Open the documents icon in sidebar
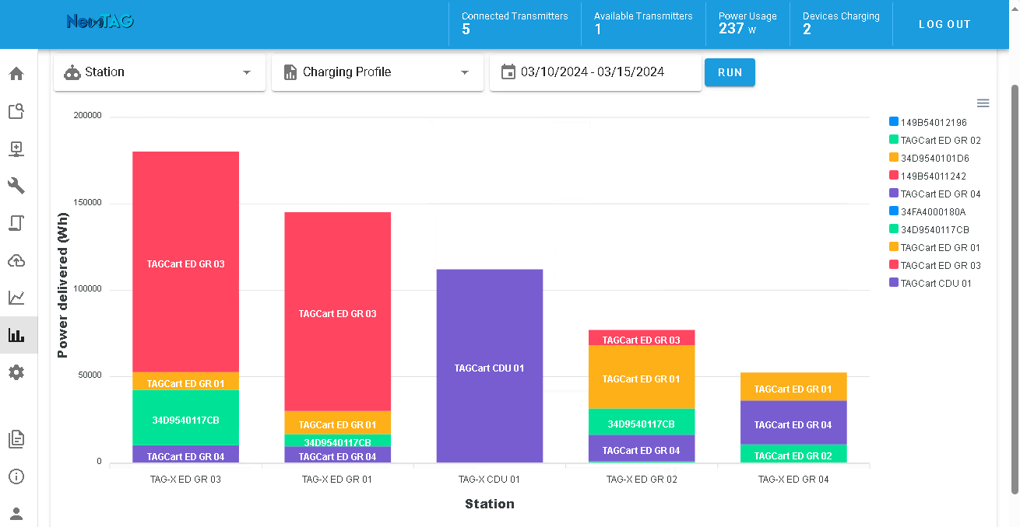Screen dimensions: 1020x527 pyautogui.click(x=16, y=439)
